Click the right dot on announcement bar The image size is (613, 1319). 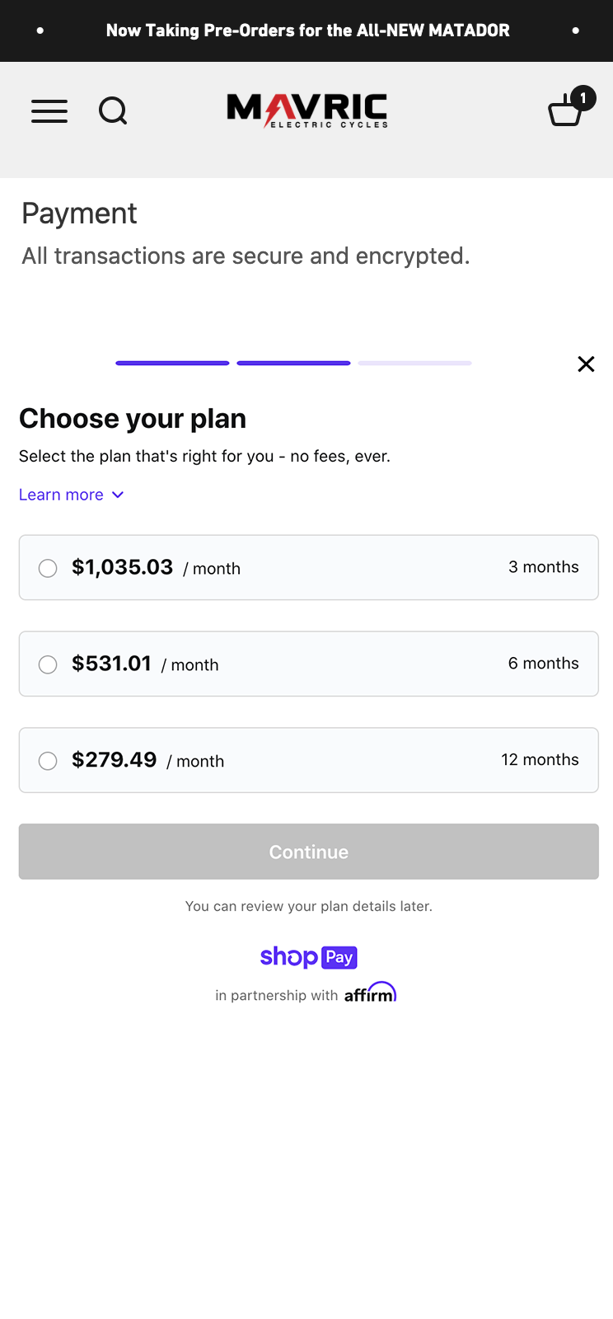click(575, 31)
